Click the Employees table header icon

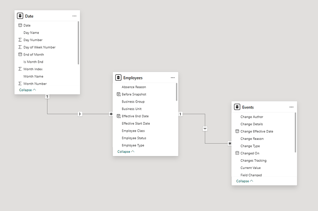click(x=118, y=78)
